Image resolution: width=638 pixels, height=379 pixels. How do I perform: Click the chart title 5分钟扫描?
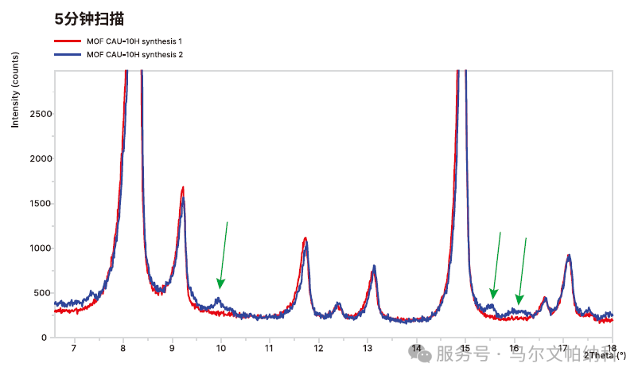coord(89,18)
